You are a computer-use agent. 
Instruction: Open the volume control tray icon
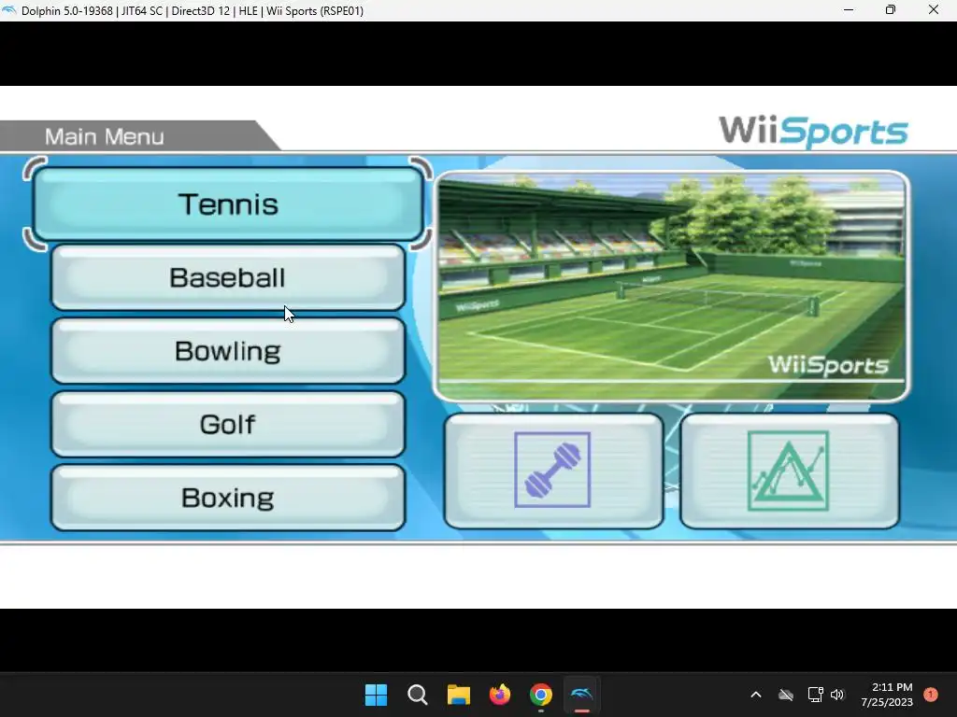[x=837, y=695]
